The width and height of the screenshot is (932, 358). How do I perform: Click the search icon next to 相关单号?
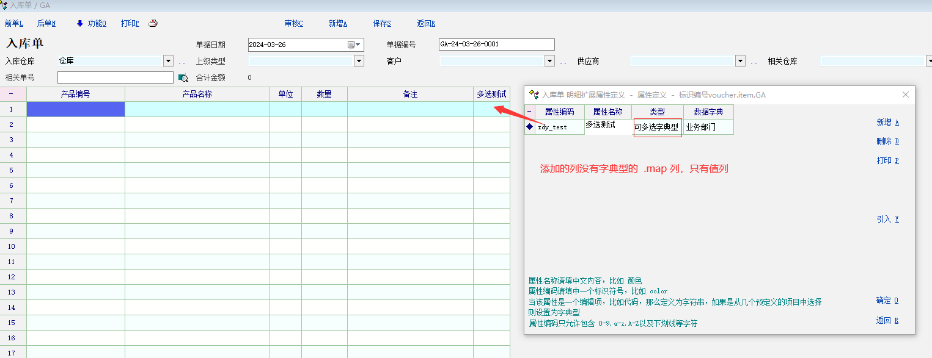pos(183,77)
